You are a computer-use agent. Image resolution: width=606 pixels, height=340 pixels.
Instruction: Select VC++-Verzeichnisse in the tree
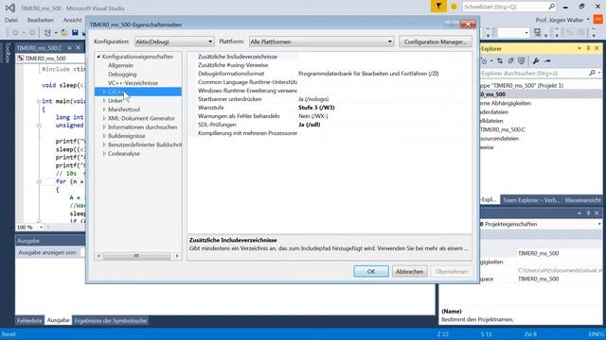coord(133,83)
